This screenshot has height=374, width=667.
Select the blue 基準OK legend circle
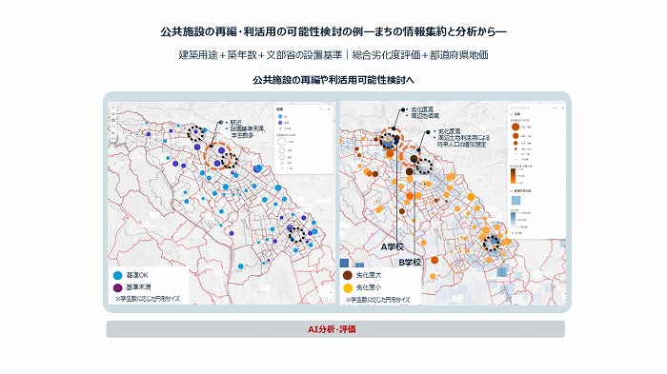(118, 275)
